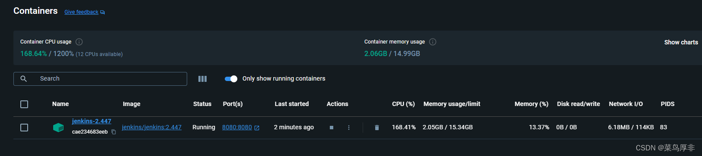Image resolution: width=702 pixels, height=156 pixels.
Task: Copy container ID cae234683eeb
Action: tap(114, 132)
